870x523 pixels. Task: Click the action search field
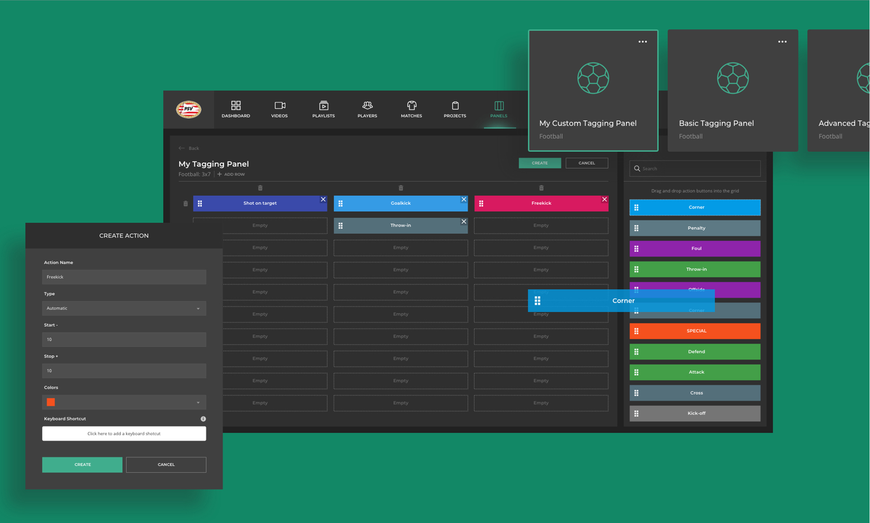695,168
